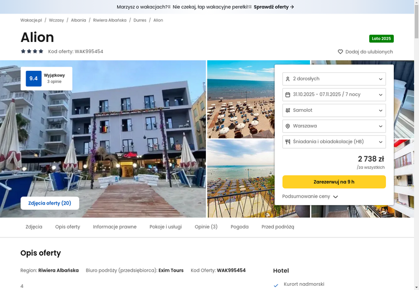Screen dimensions: 419x290
Task: Open the top beach umbrellas photo thumbnail
Action: (x=241, y=99)
